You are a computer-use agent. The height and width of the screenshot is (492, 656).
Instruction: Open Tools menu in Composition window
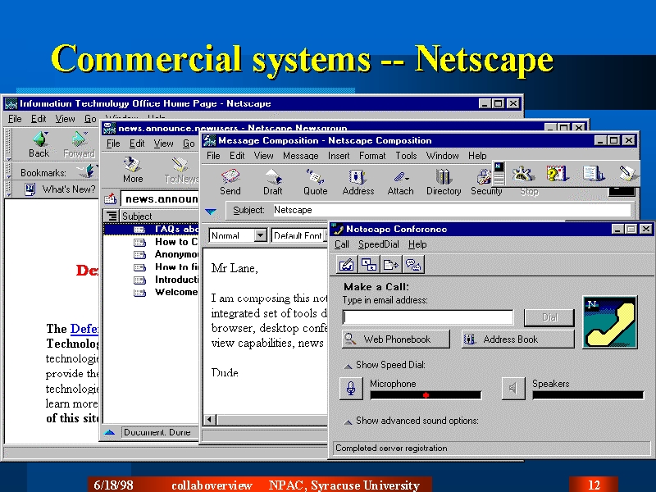406,156
